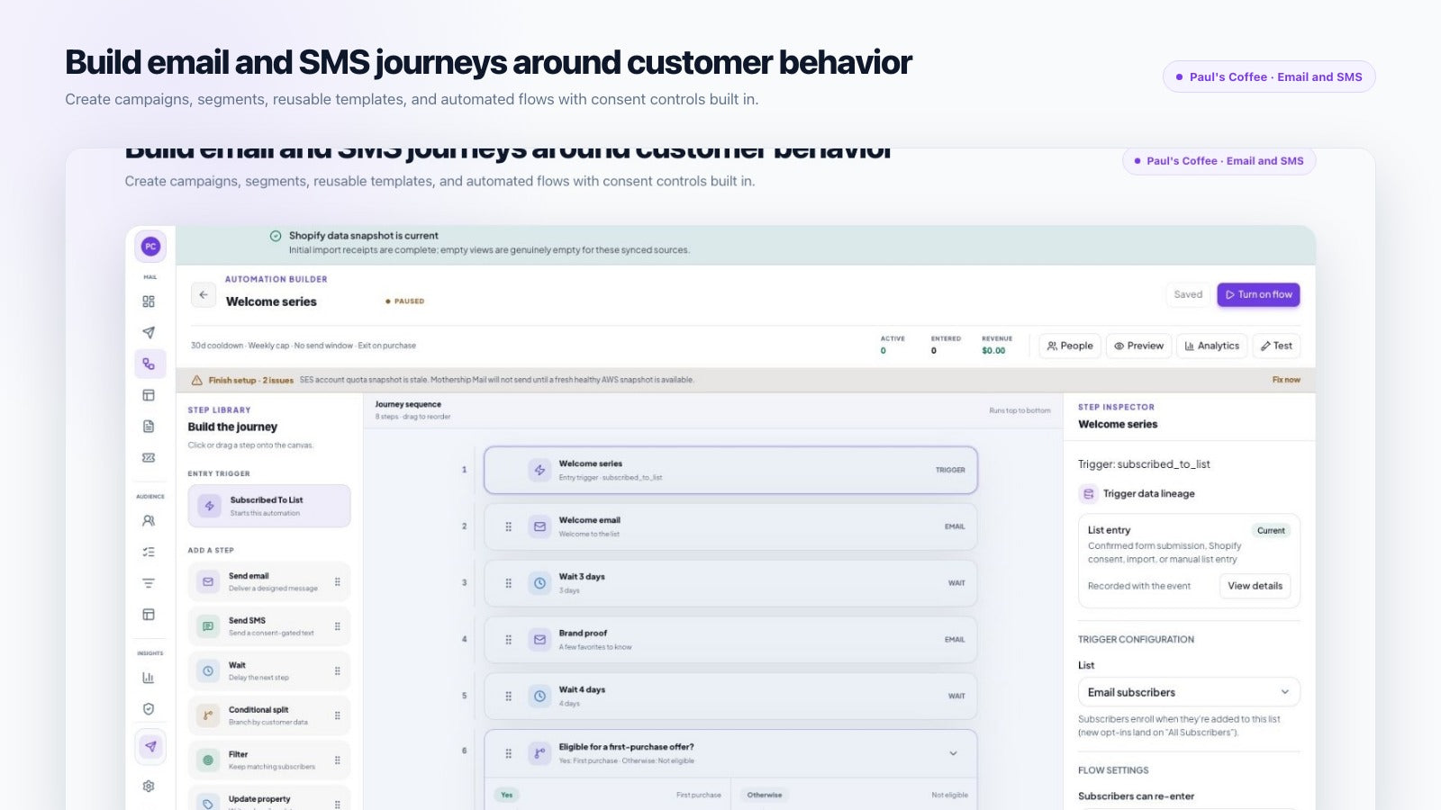Open the bar chart icon under Insights
This screenshot has height=810, width=1441.
(x=149, y=678)
